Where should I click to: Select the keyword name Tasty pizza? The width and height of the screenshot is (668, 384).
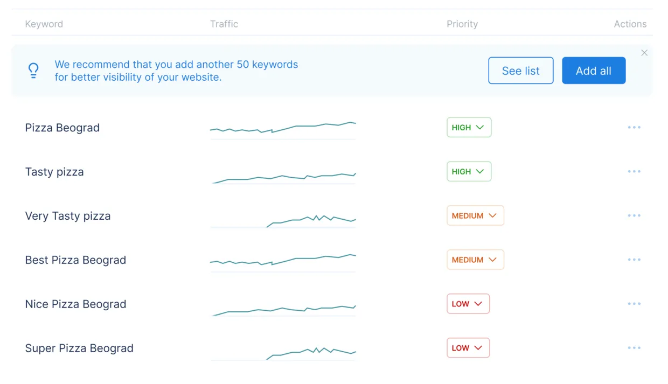pyautogui.click(x=54, y=172)
